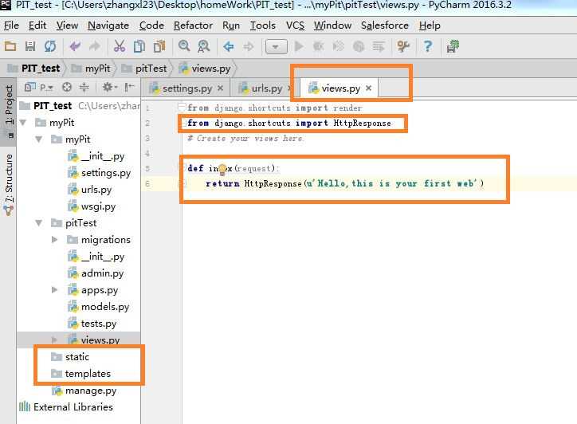
Task: Click the Profile toolbar icon
Action: 359,46
